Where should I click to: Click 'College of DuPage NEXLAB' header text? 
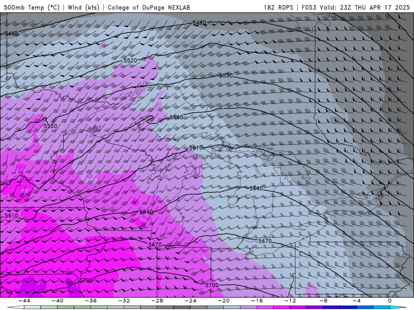click(149, 7)
